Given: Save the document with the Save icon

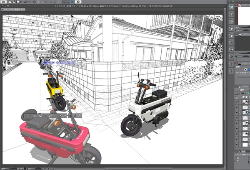Looking at the screenshot, I should 18,2.
